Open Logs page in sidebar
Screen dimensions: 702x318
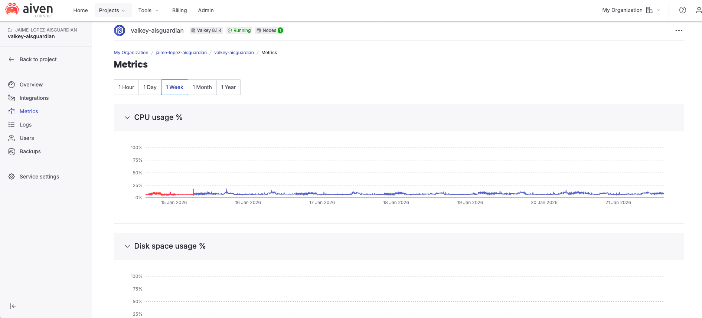(x=26, y=125)
